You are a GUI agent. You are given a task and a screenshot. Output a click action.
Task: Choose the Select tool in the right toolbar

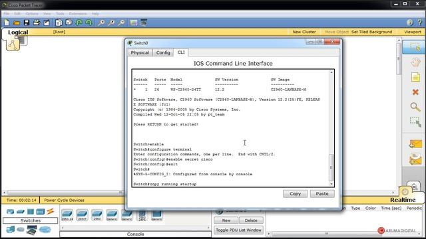(x=415, y=47)
